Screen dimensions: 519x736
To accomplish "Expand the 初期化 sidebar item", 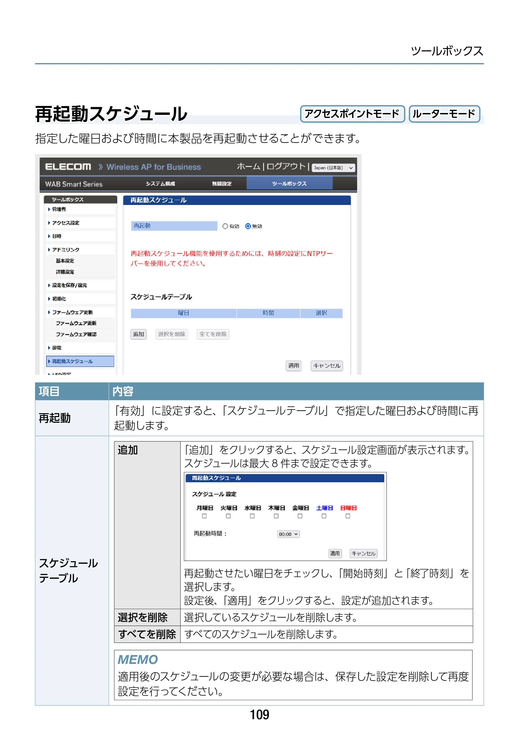I will click(x=80, y=299).
